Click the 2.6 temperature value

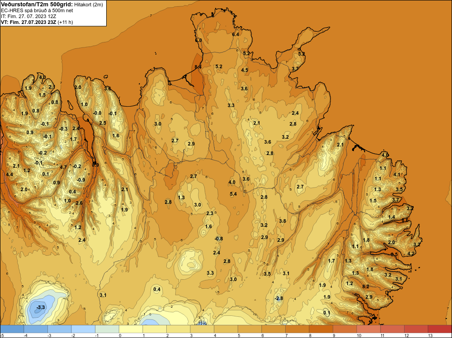[79, 203]
